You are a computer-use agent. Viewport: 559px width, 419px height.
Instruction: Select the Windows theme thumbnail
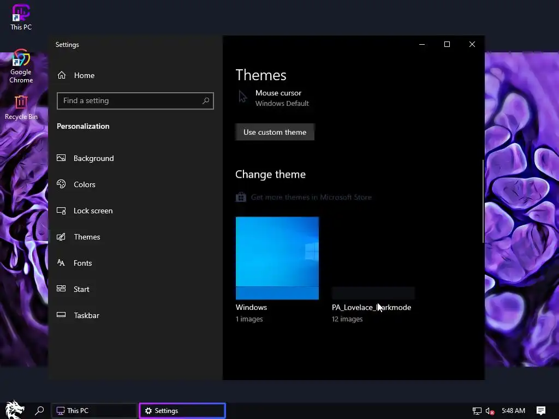pos(277,258)
